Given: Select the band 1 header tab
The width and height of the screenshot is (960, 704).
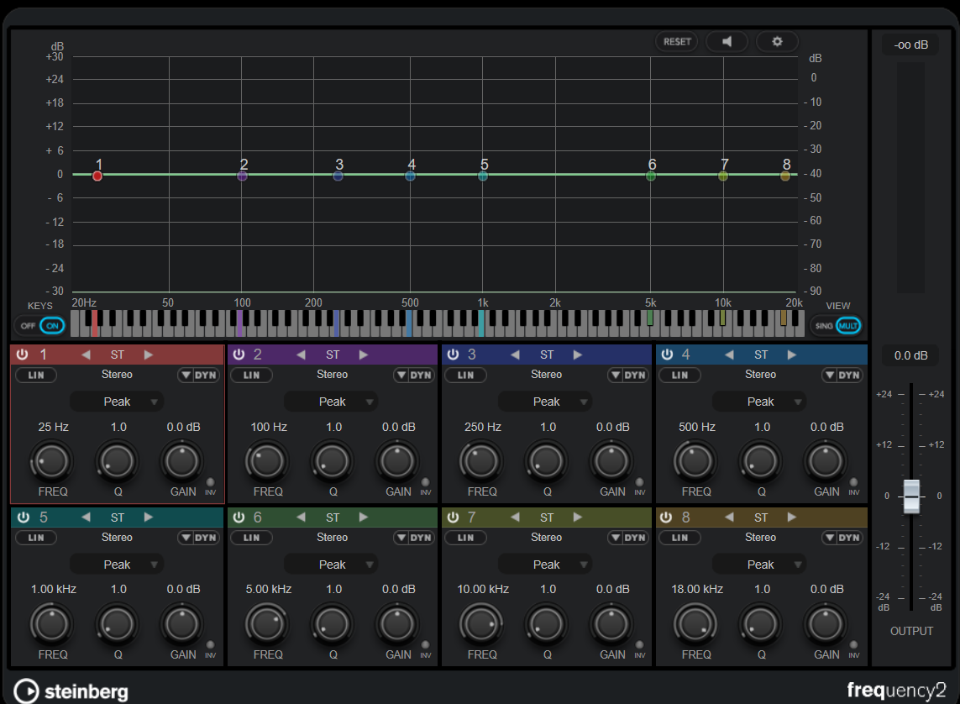Looking at the screenshot, I should (117, 355).
